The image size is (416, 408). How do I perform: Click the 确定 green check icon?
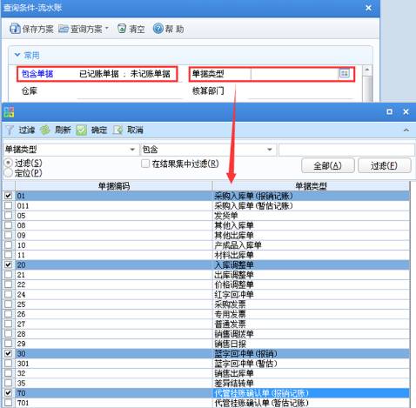[x=81, y=130]
